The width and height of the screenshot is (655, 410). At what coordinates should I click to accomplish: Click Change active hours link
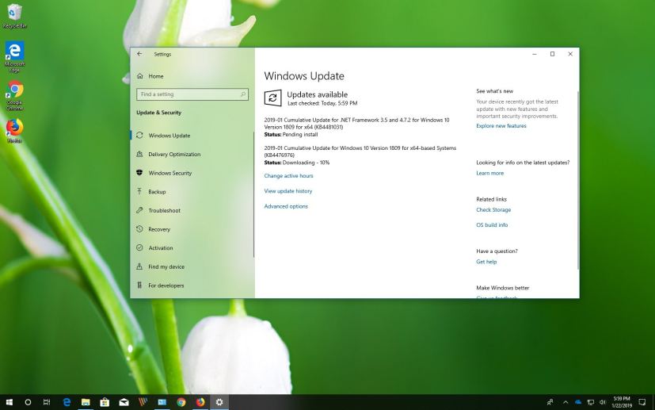tap(288, 176)
